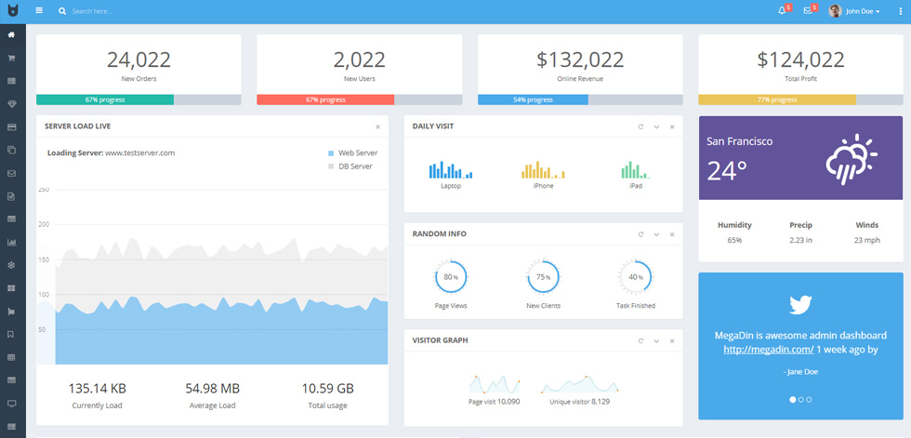Click the San Francisco weather cloud icon
This screenshot has height=438, width=911.
[x=852, y=159]
